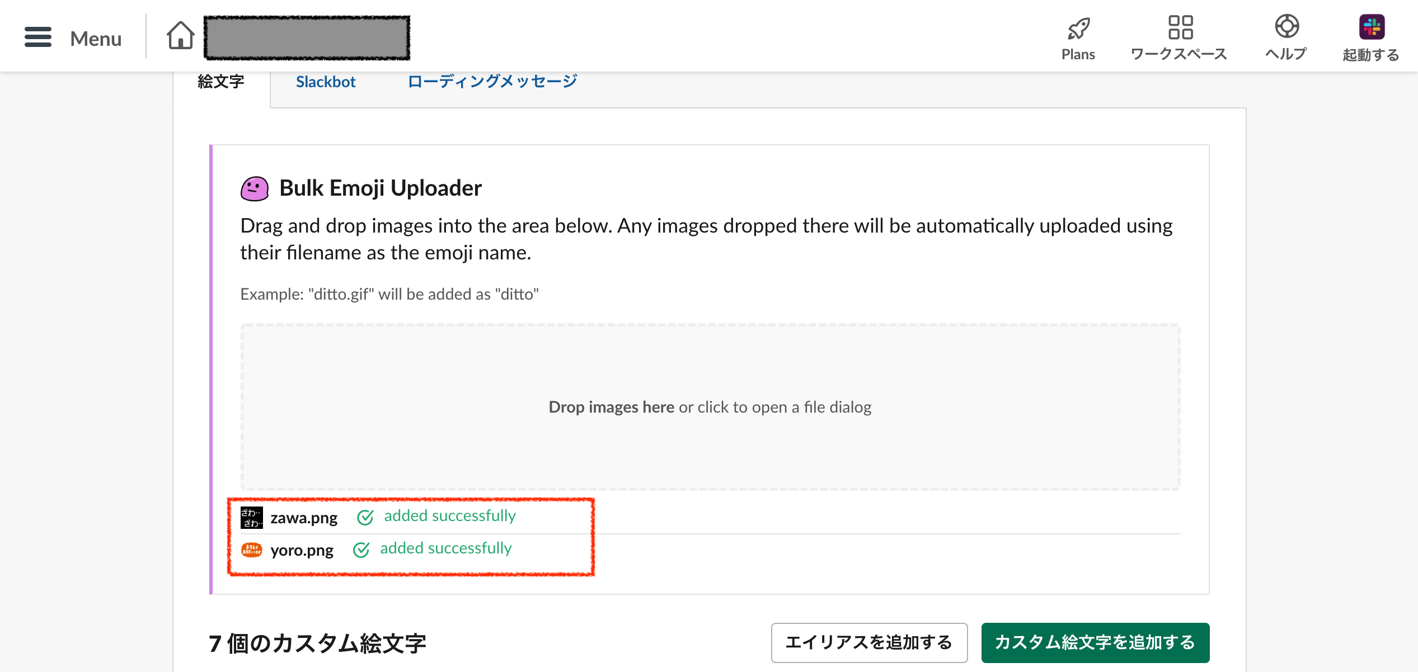The width and height of the screenshot is (1418, 672).
Task: Click yoro.png success checkmark icon
Action: (x=361, y=550)
